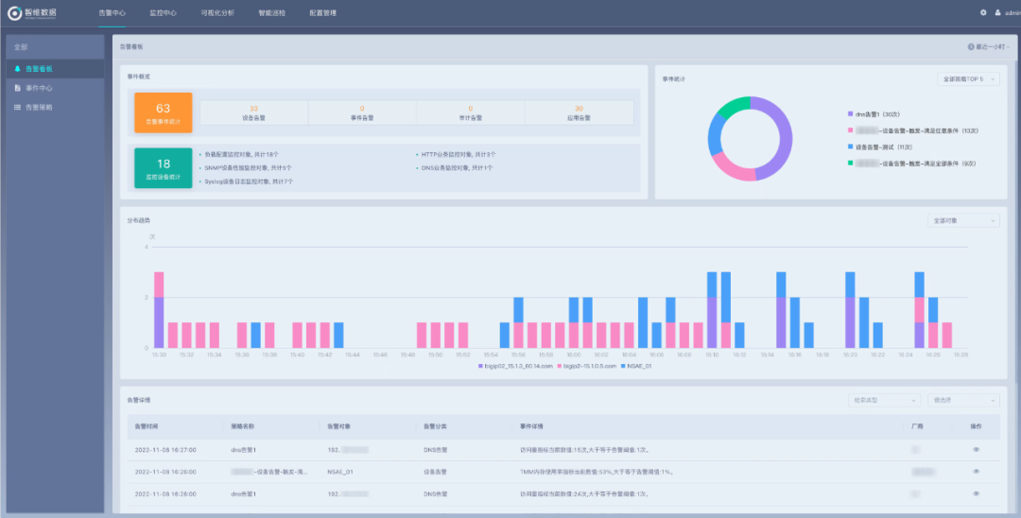Click the green swatch for 满足全部条件 legend
1021x518 pixels.
[x=851, y=163]
